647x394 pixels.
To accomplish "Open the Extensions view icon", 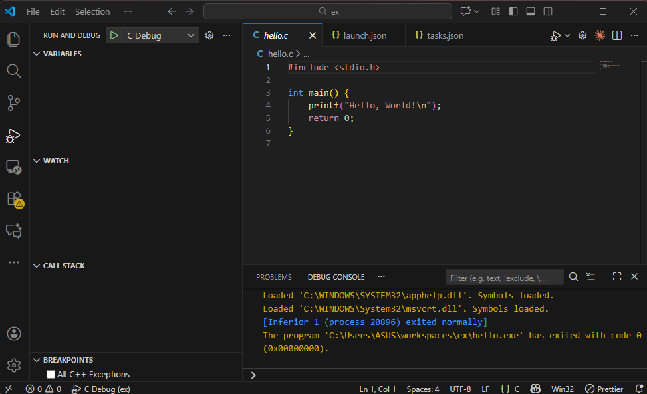I will tap(14, 199).
